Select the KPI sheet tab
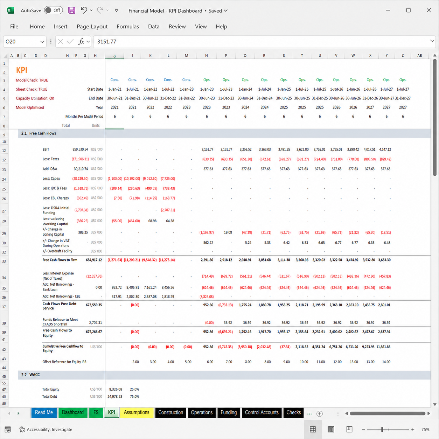 [x=112, y=412]
